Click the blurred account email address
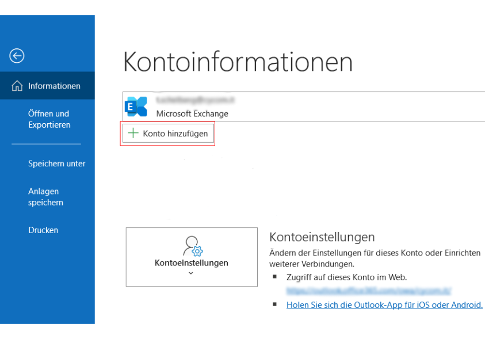Viewport: 485px width, 339px height. pyautogui.click(x=195, y=100)
